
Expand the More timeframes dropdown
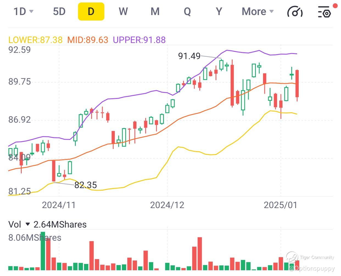point(258,12)
